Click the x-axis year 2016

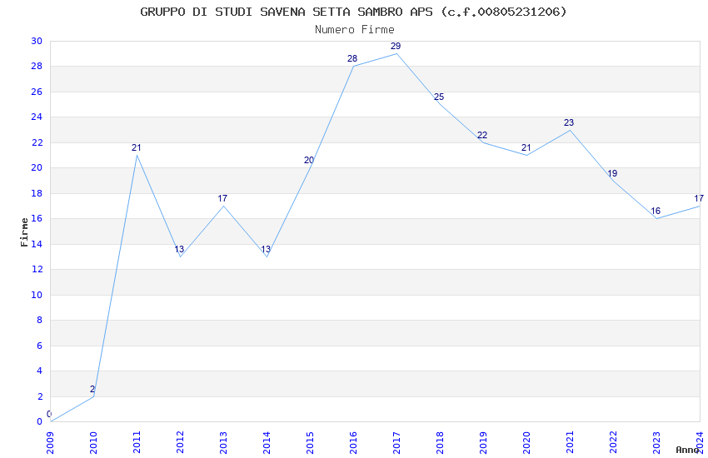point(353,442)
